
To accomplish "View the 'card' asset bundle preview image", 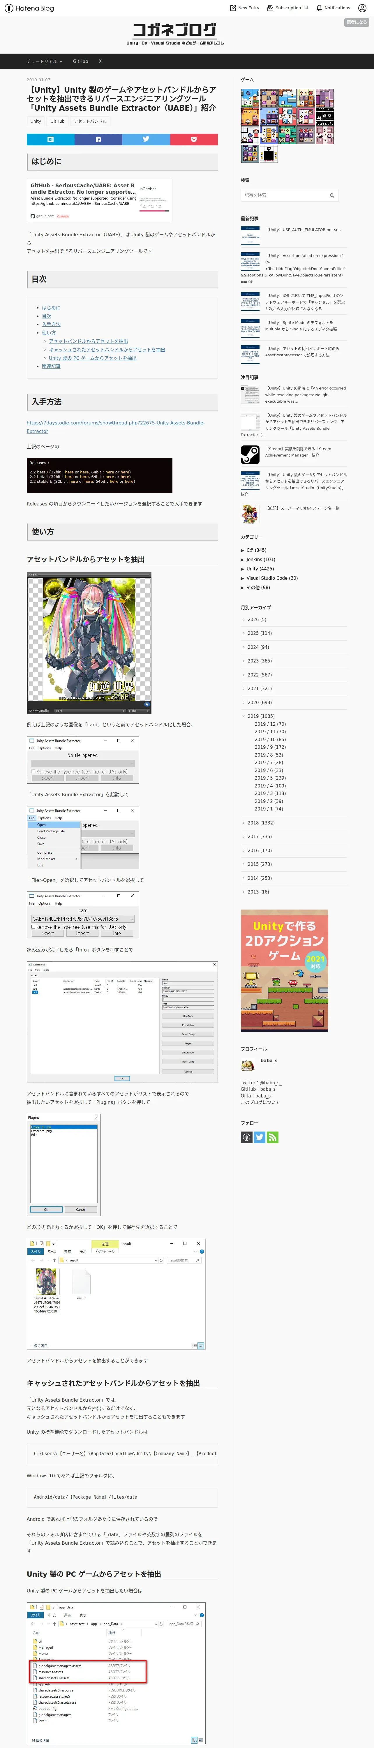I will pos(89,643).
